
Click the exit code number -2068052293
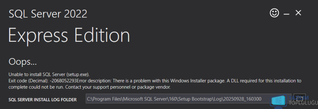[63, 81]
